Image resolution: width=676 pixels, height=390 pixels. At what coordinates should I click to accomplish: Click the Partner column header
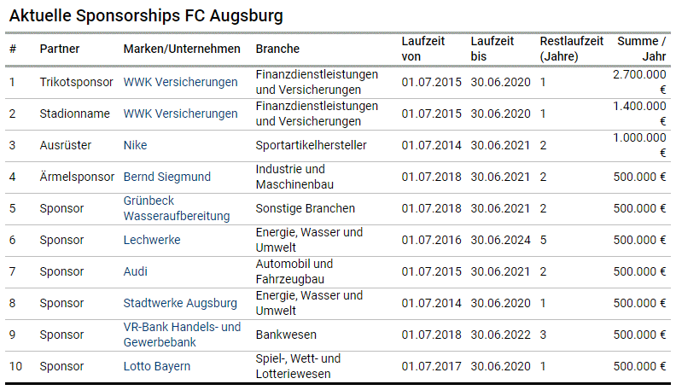pyautogui.click(x=60, y=49)
